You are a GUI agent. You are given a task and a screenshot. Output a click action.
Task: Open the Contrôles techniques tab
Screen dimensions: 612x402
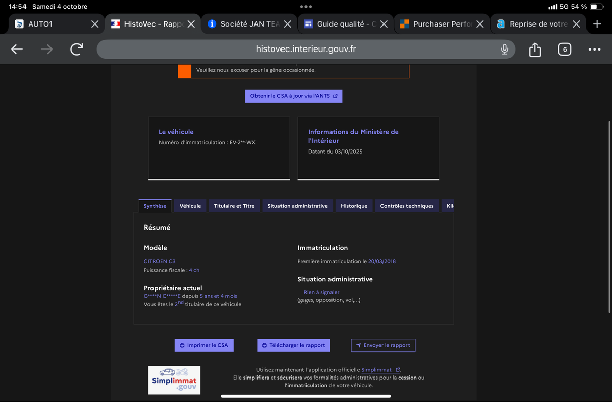tap(406, 206)
